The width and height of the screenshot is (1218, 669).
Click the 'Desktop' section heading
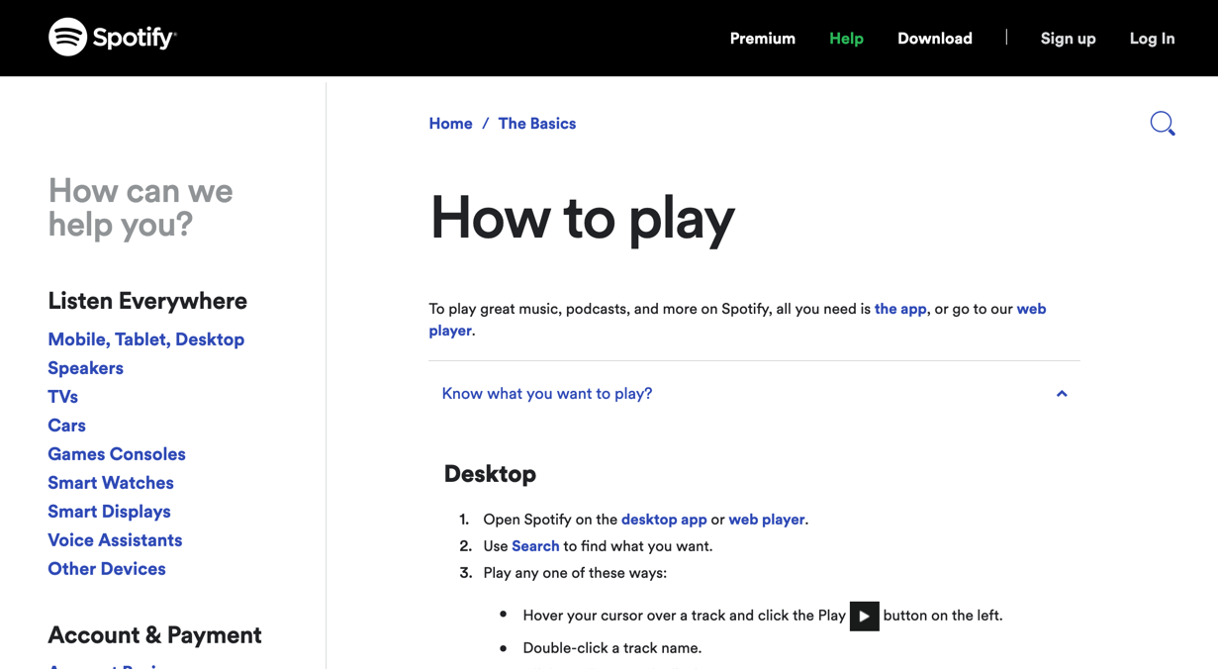click(x=490, y=474)
